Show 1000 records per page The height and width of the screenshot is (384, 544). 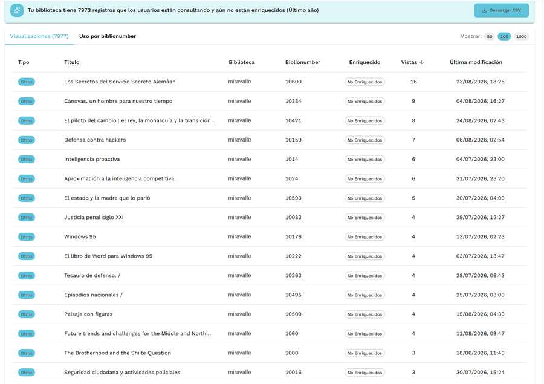pyautogui.click(x=521, y=36)
